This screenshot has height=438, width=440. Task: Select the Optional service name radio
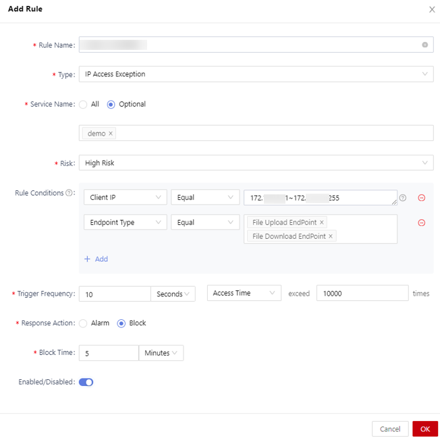[x=111, y=105]
